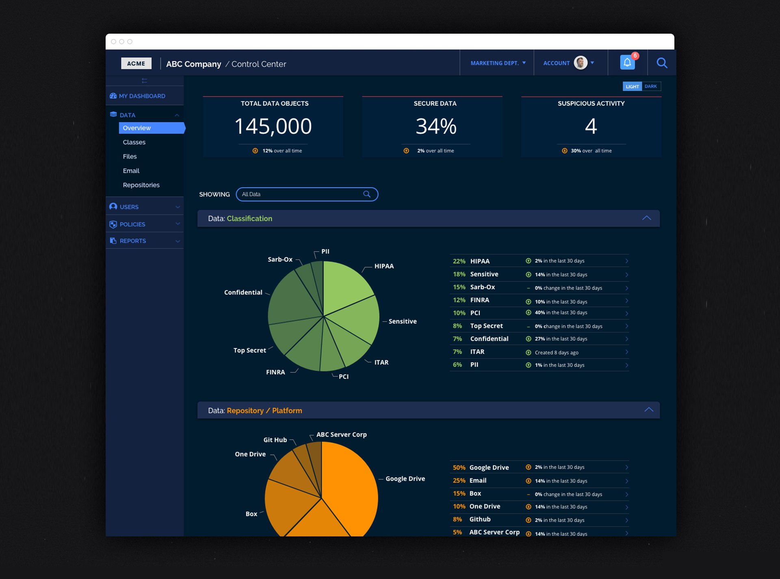Image resolution: width=780 pixels, height=579 pixels.
Task: Expand the Policies section chevron
Action: pos(178,224)
